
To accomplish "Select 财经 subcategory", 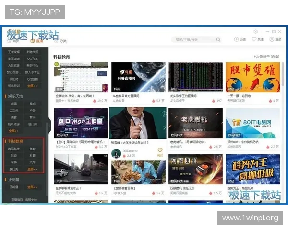I will click(x=14, y=156).
